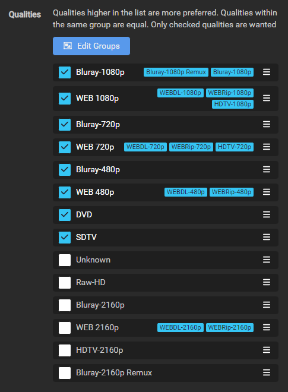The width and height of the screenshot is (288, 392).
Task: Click the reorder handle on WEB 2160p row
Action: (267, 327)
